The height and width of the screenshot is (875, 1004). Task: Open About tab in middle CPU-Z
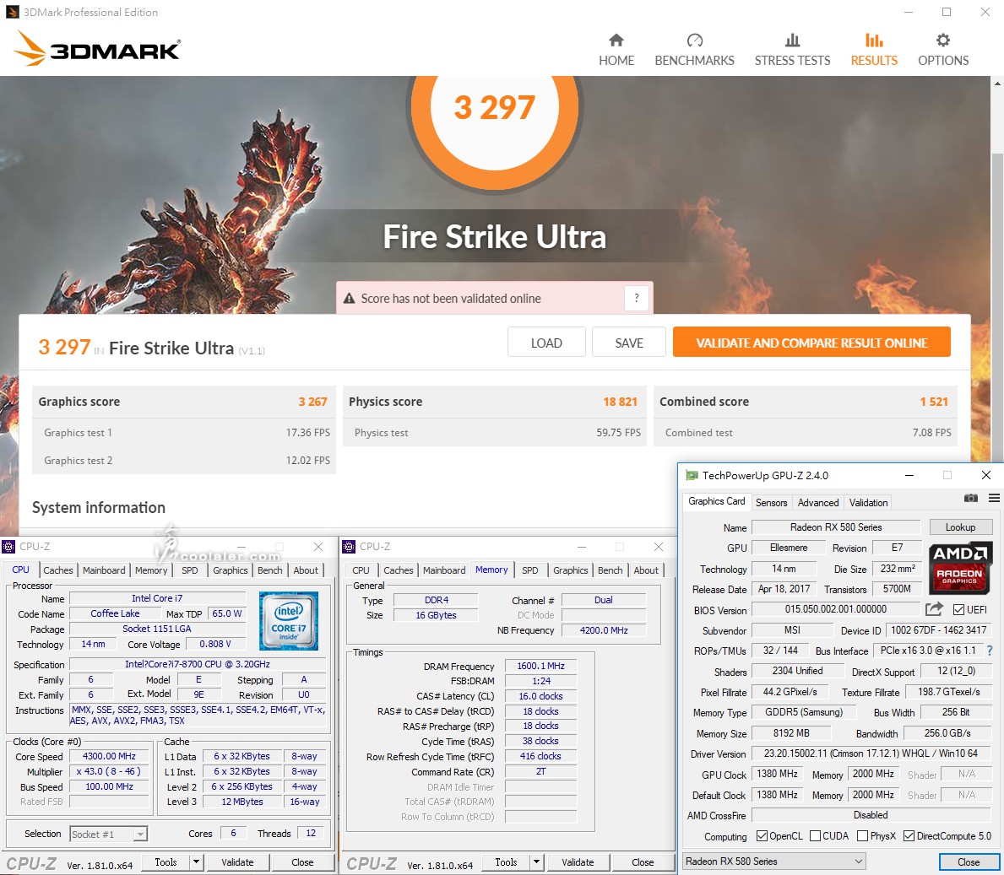point(645,570)
